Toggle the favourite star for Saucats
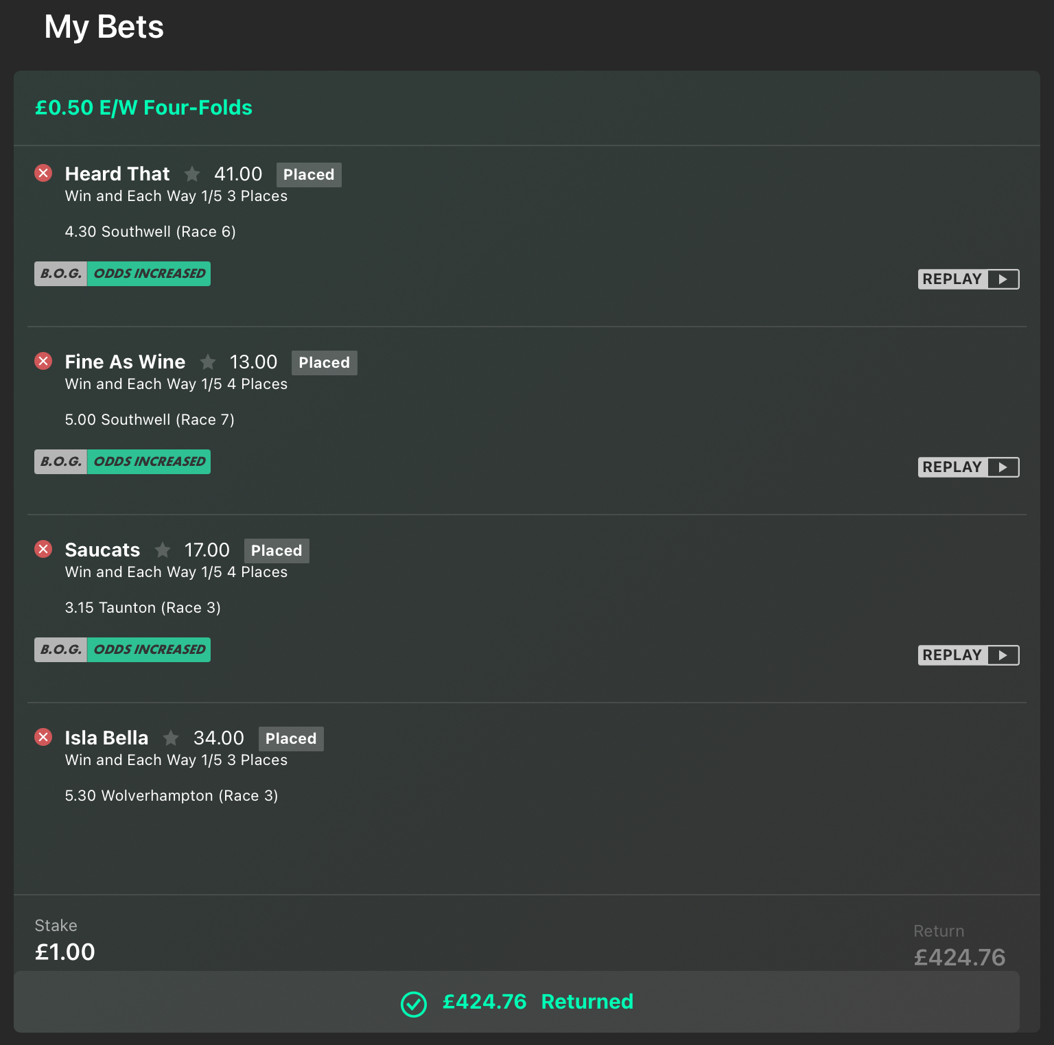1054x1045 pixels. pyautogui.click(x=163, y=550)
